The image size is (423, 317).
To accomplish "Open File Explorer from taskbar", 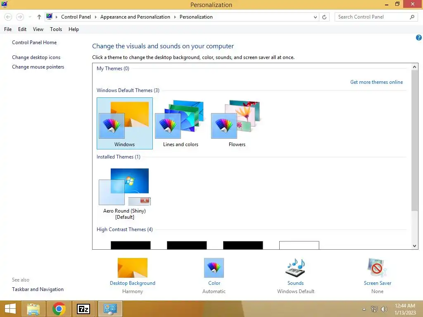I will (33, 309).
